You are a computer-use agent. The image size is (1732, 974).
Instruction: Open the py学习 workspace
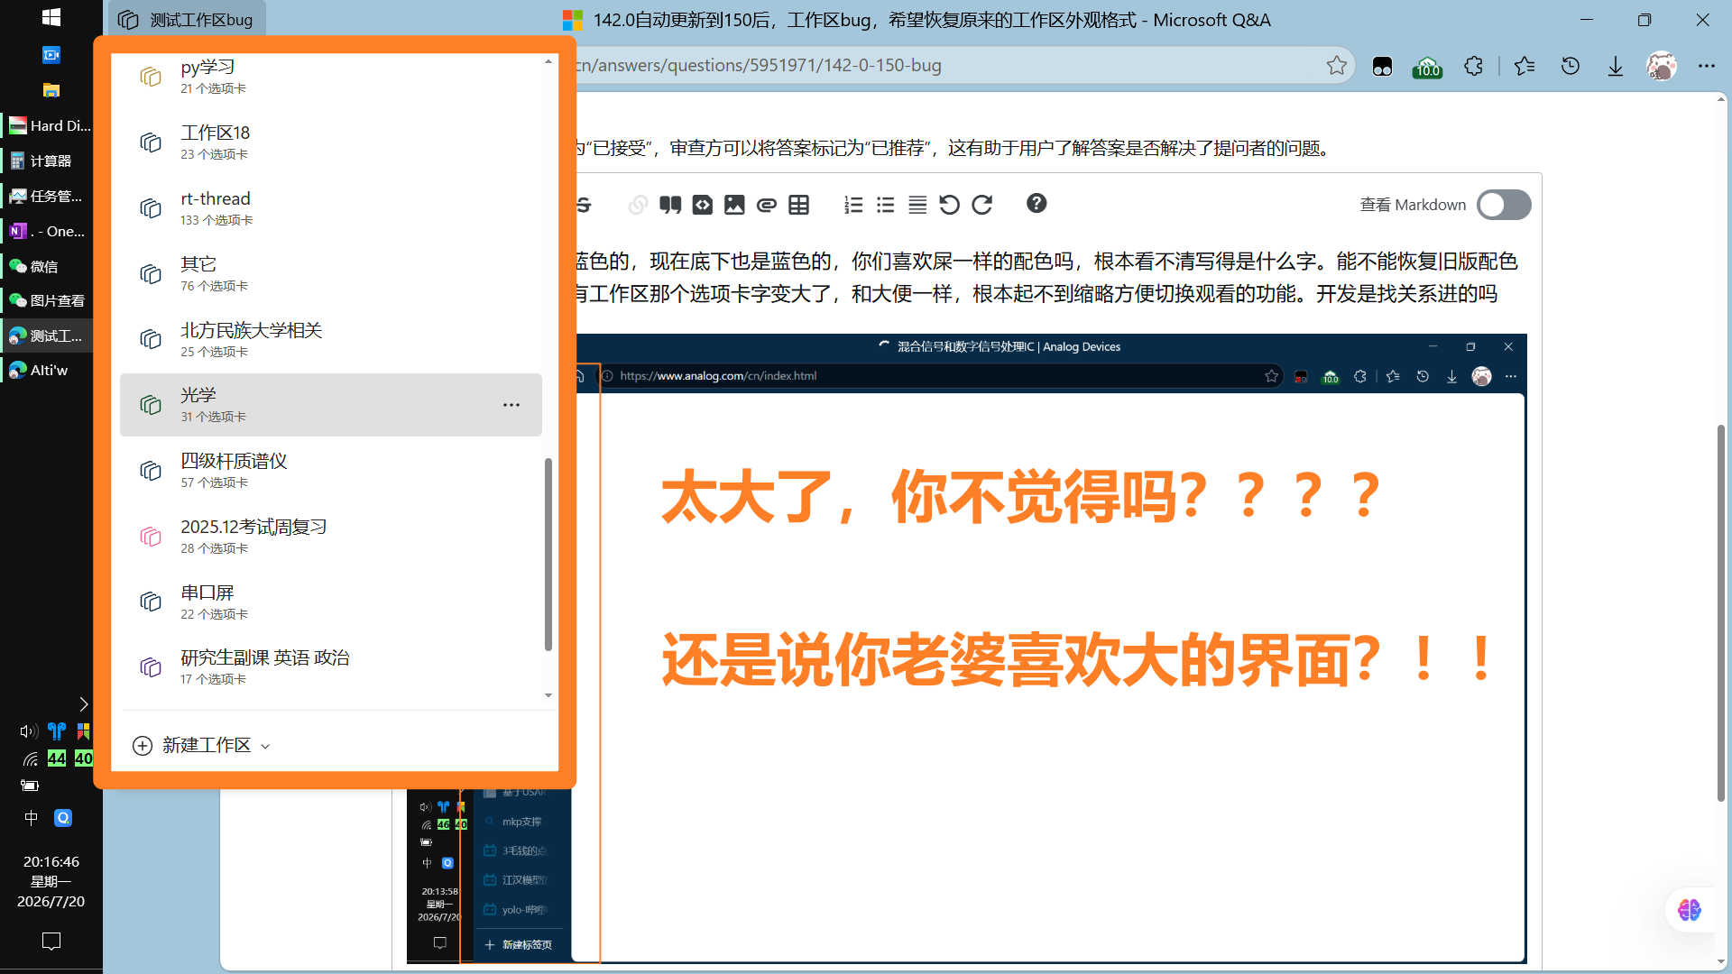pyautogui.click(x=331, y=77)
